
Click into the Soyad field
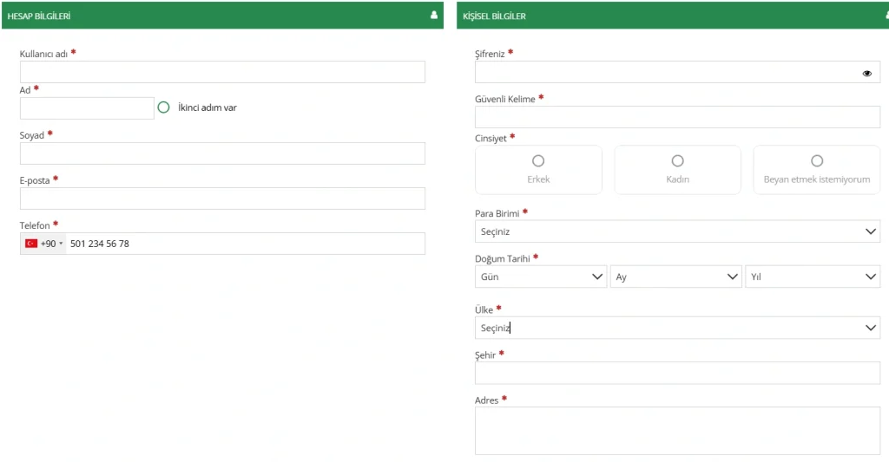(x=222, y=153)
